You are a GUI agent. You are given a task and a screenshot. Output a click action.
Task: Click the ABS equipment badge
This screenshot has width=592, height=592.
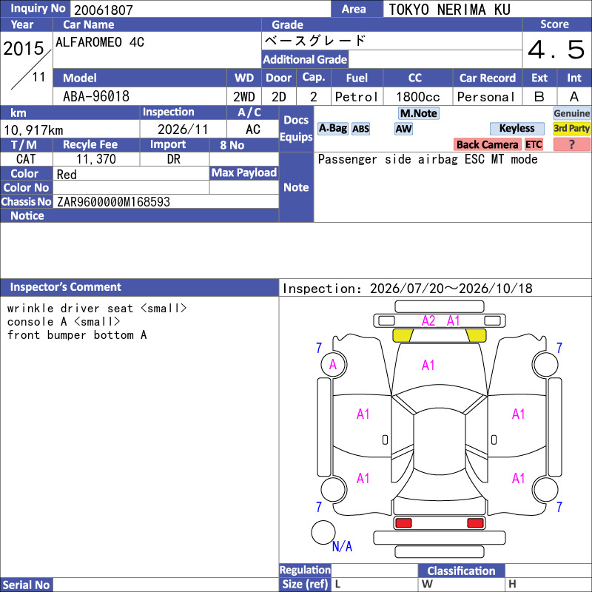click(360, 129)
